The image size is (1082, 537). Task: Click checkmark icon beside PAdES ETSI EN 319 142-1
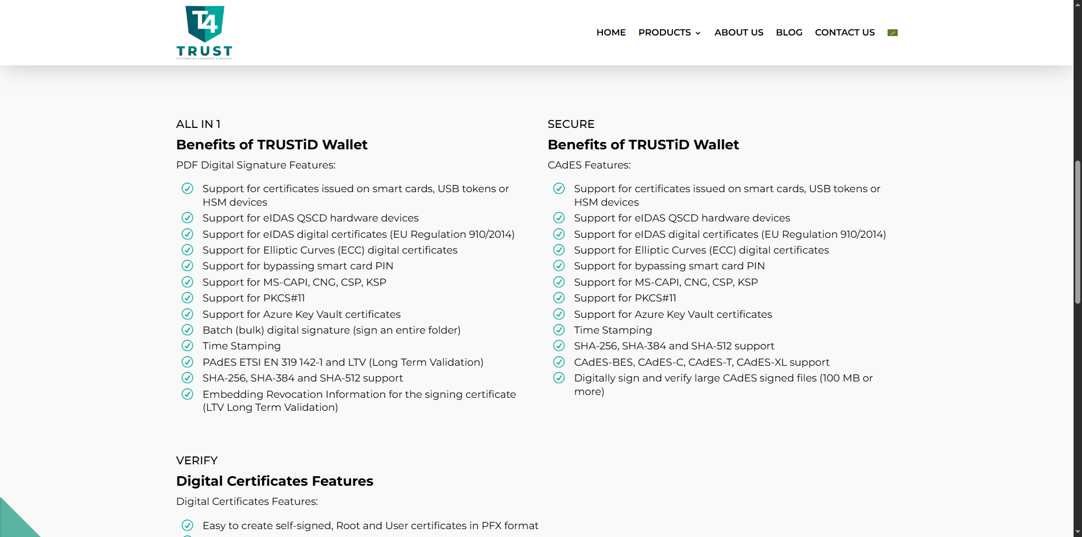pos(188,362)
